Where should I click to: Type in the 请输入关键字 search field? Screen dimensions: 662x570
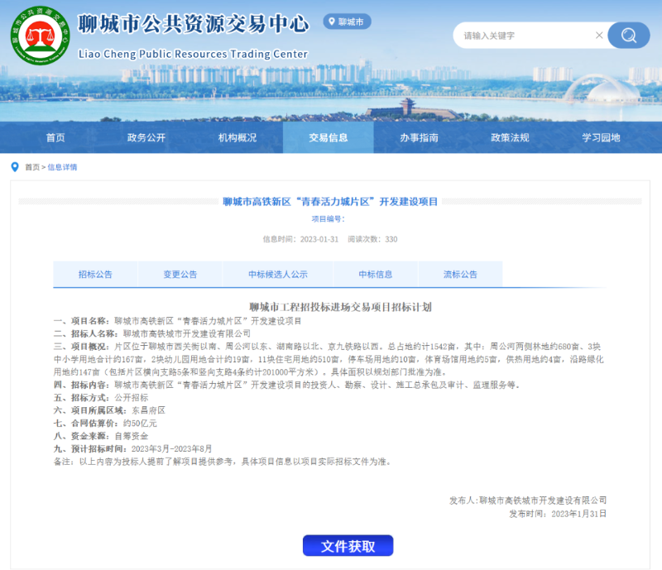coord(525,36)
